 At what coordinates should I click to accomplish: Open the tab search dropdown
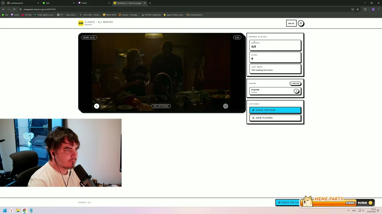[3, 3]
